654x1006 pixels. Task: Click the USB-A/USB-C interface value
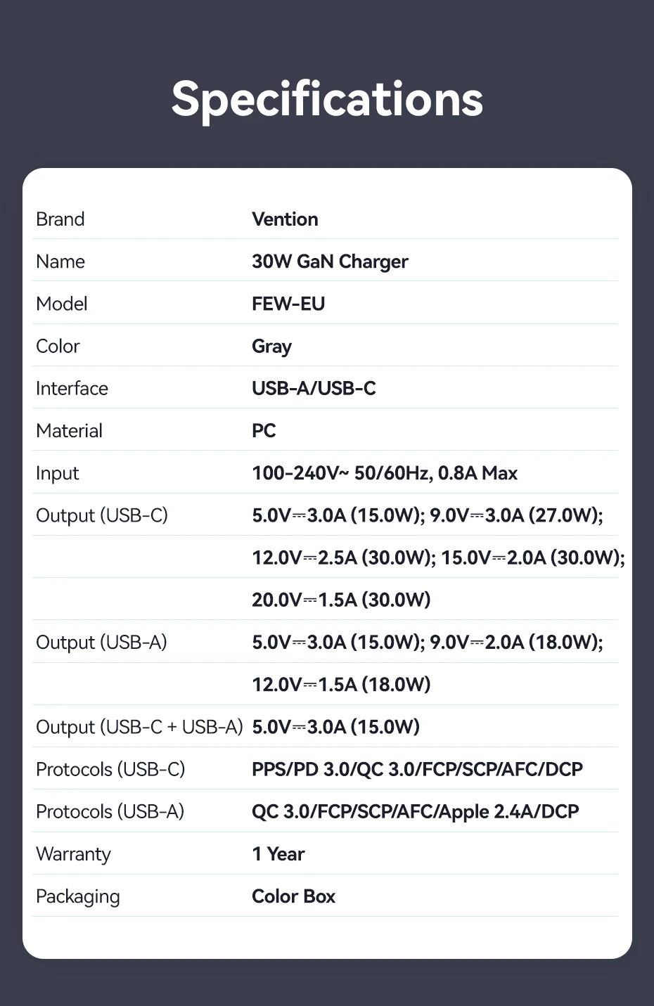314,389
